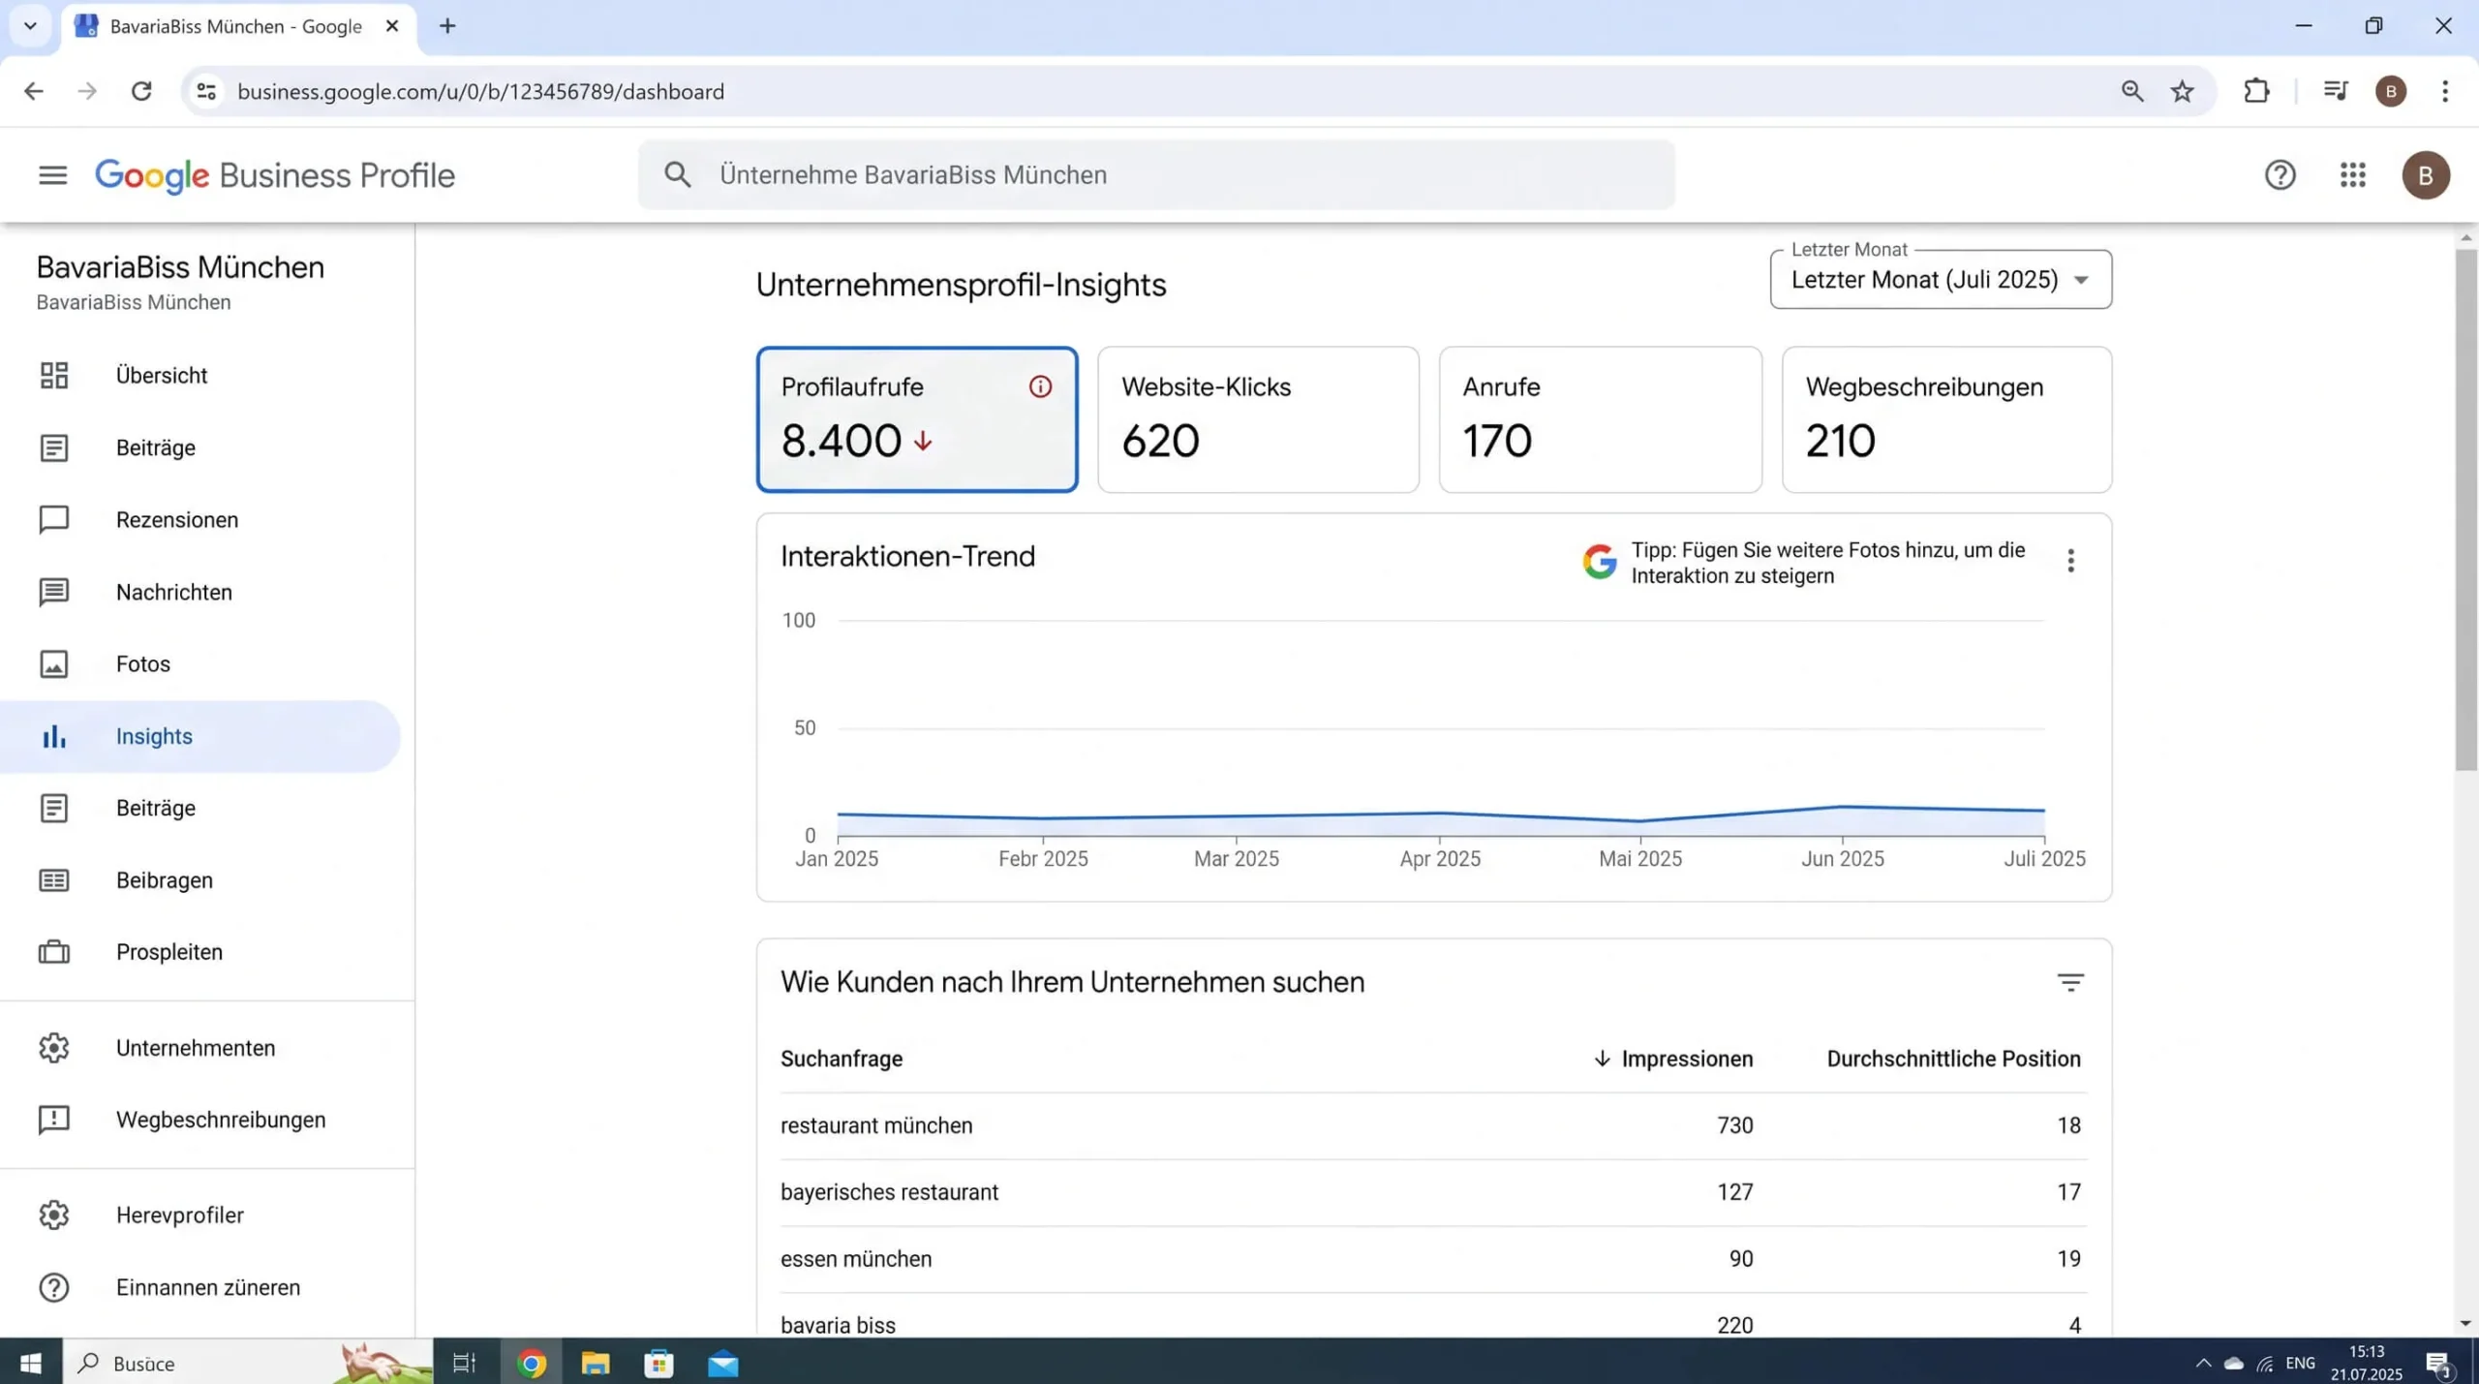
Task: Click the browser address bar URL
Action: pyautogui.click(x=481, y=91)
